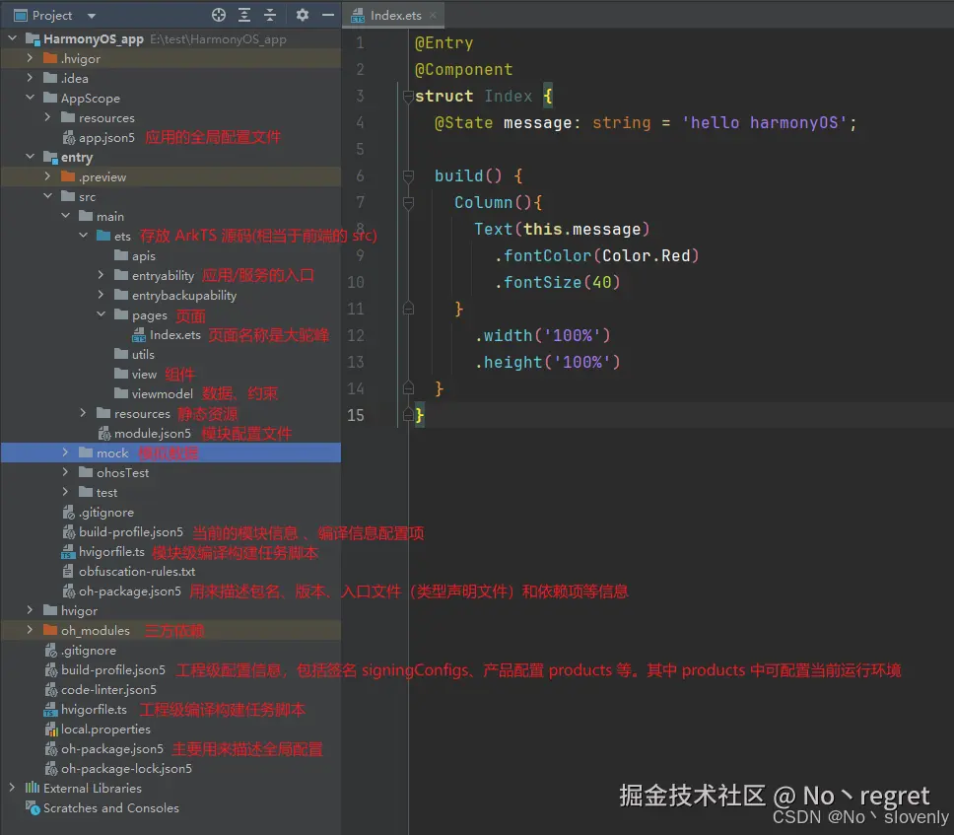Collapse the src folder

pyautogui.click(x=47, y=196)
